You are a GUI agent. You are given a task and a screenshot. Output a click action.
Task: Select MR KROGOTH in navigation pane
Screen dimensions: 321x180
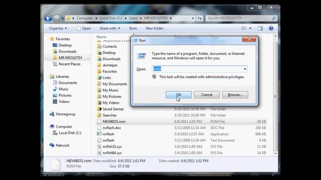(70, 58)
